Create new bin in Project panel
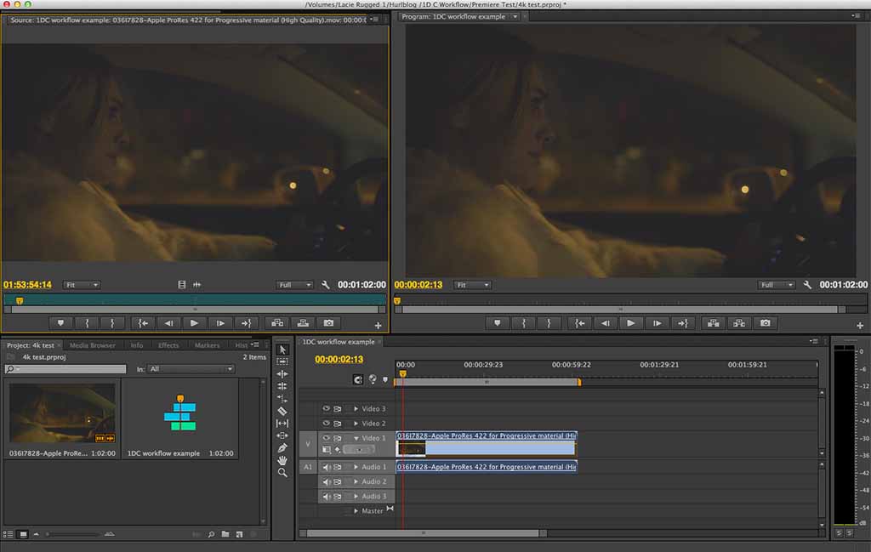Screen dimensions: 871x552 click(x=225, y=534)
